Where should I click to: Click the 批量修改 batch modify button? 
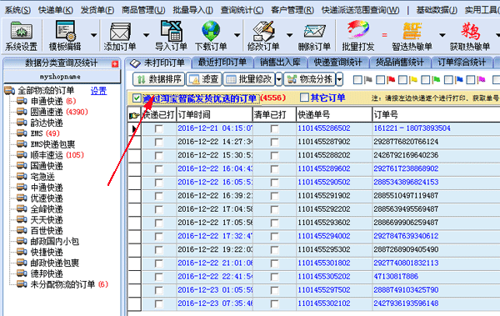[249, 79]
